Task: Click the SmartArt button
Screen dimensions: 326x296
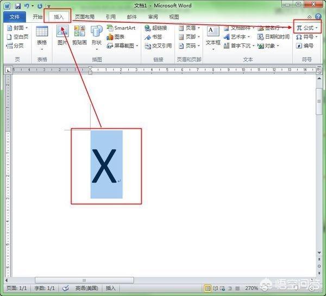Action: (121, 28)
